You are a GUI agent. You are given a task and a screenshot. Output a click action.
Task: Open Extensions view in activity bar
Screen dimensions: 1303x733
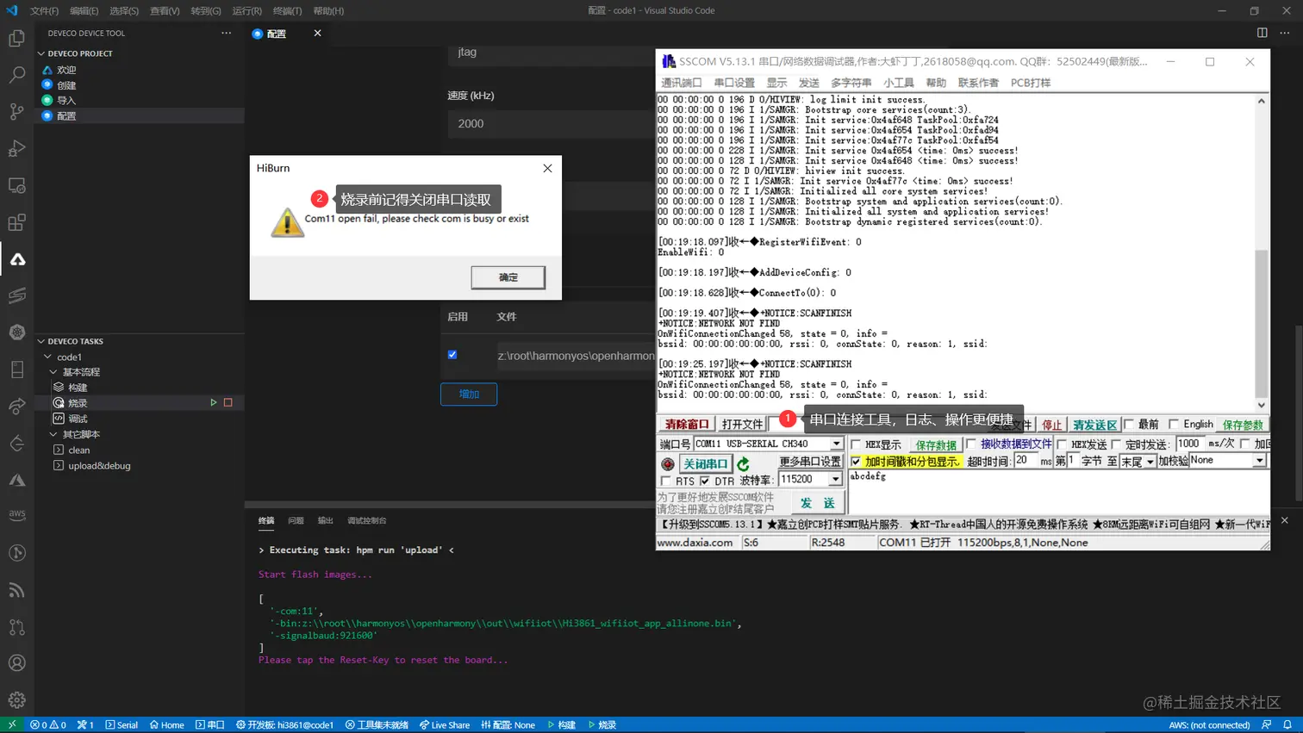(16, 222)
